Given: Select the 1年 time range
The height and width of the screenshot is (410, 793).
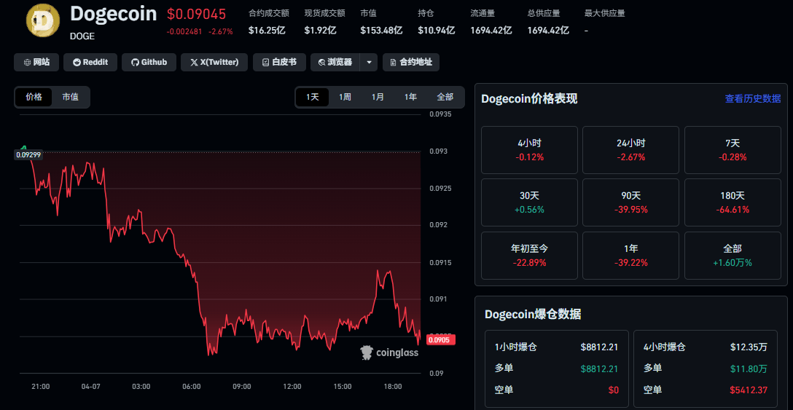Looking at the screenshot, I should click(410, 97).
